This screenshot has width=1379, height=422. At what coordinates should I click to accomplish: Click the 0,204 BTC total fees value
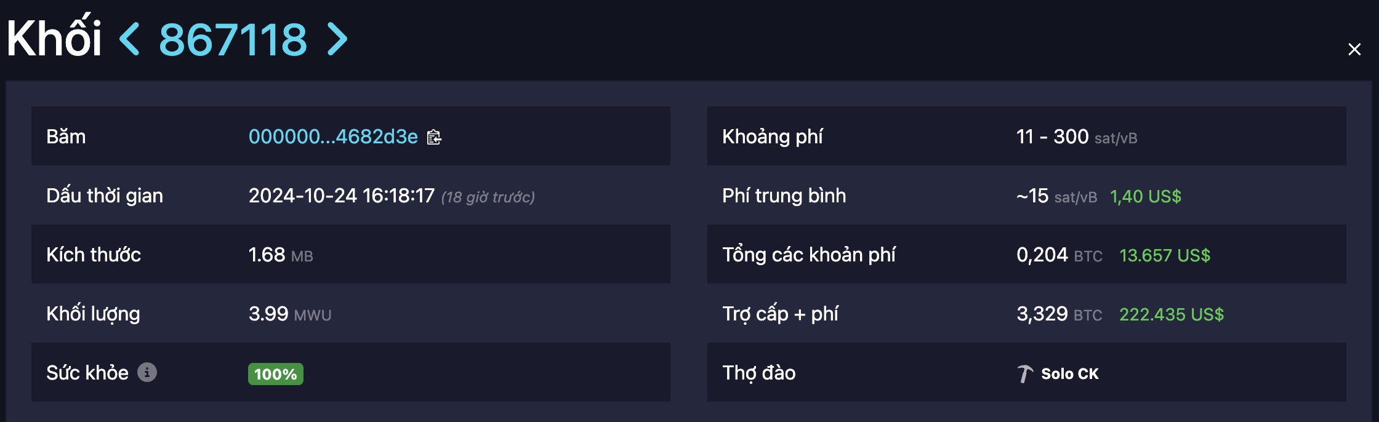pyautogui.click(x=1059, y=255)
